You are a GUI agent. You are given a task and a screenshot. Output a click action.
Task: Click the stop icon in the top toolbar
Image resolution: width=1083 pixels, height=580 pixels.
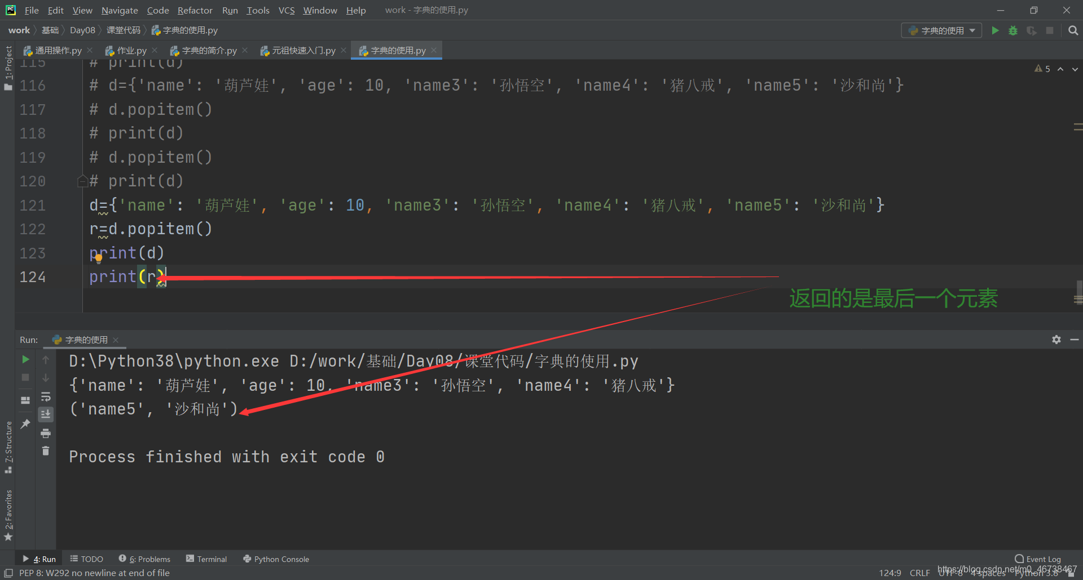click(x=1050, y=30)
